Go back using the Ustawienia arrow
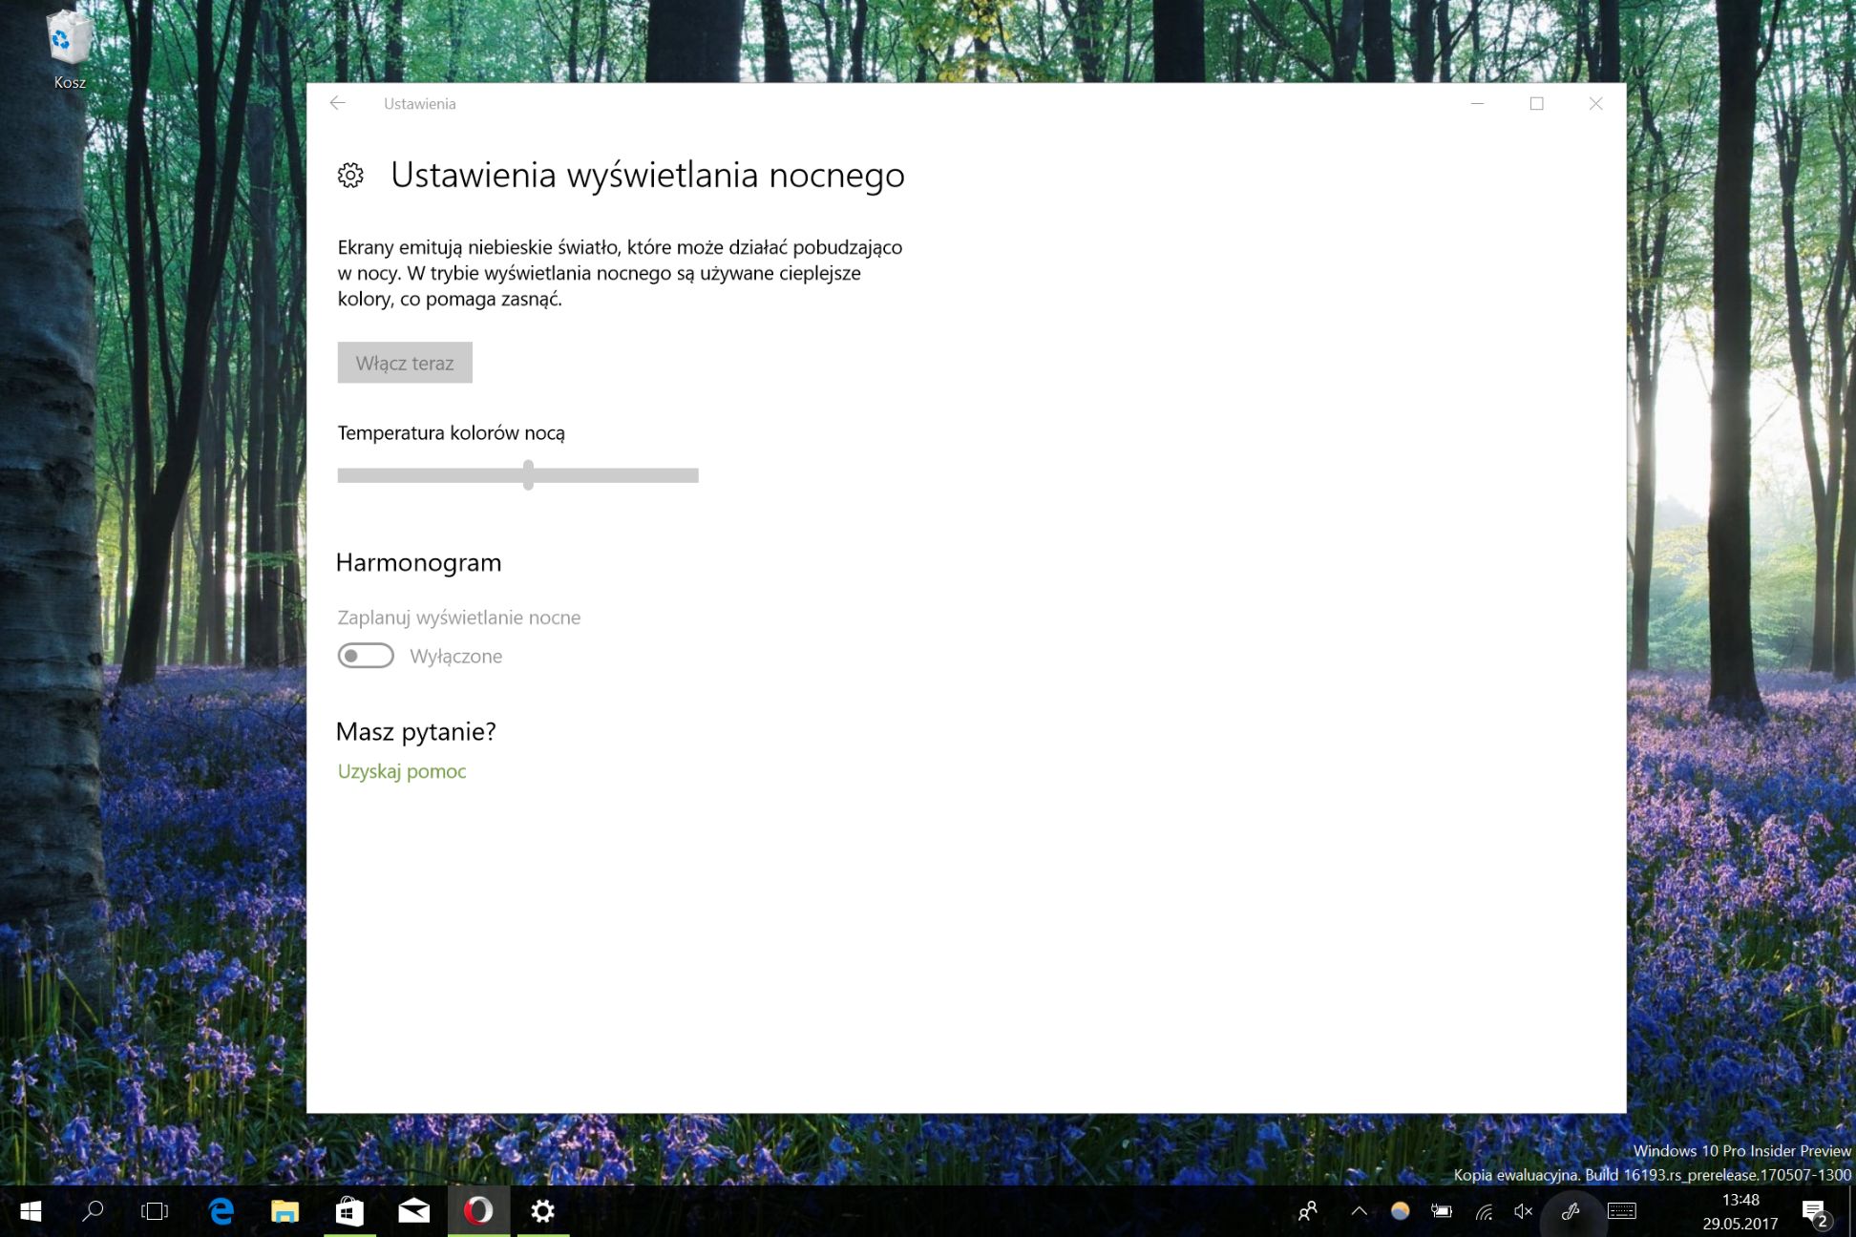Screen dimensions: 1856x1237 (338, 103)
